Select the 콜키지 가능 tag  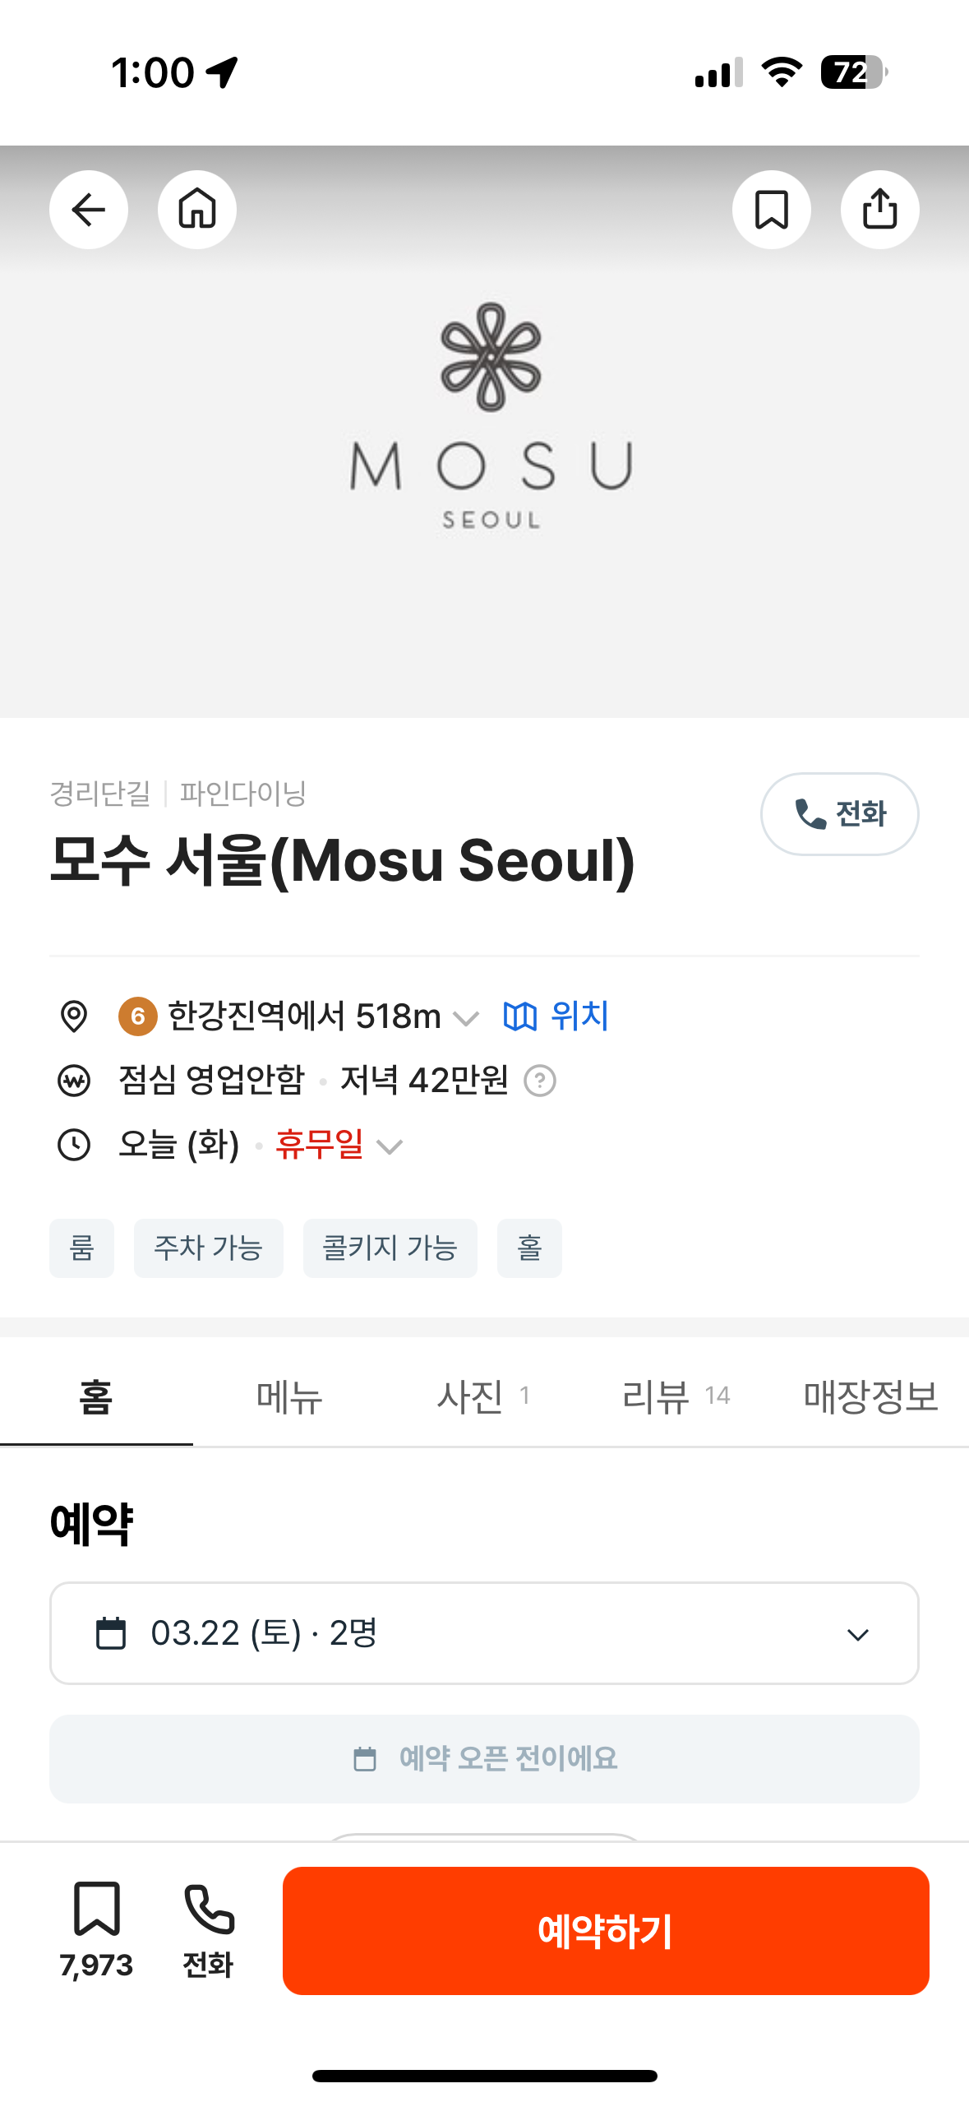[x=390, y=1248]
